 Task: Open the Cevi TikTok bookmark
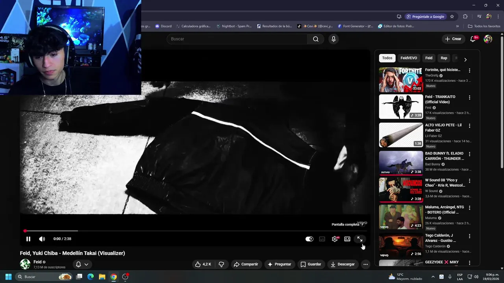[x=315, y=26]
